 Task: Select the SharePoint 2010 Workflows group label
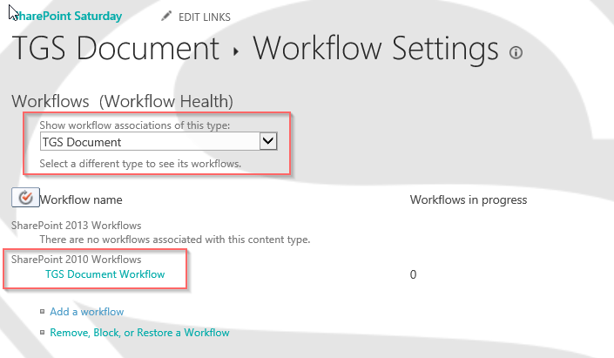coord(76,260)
